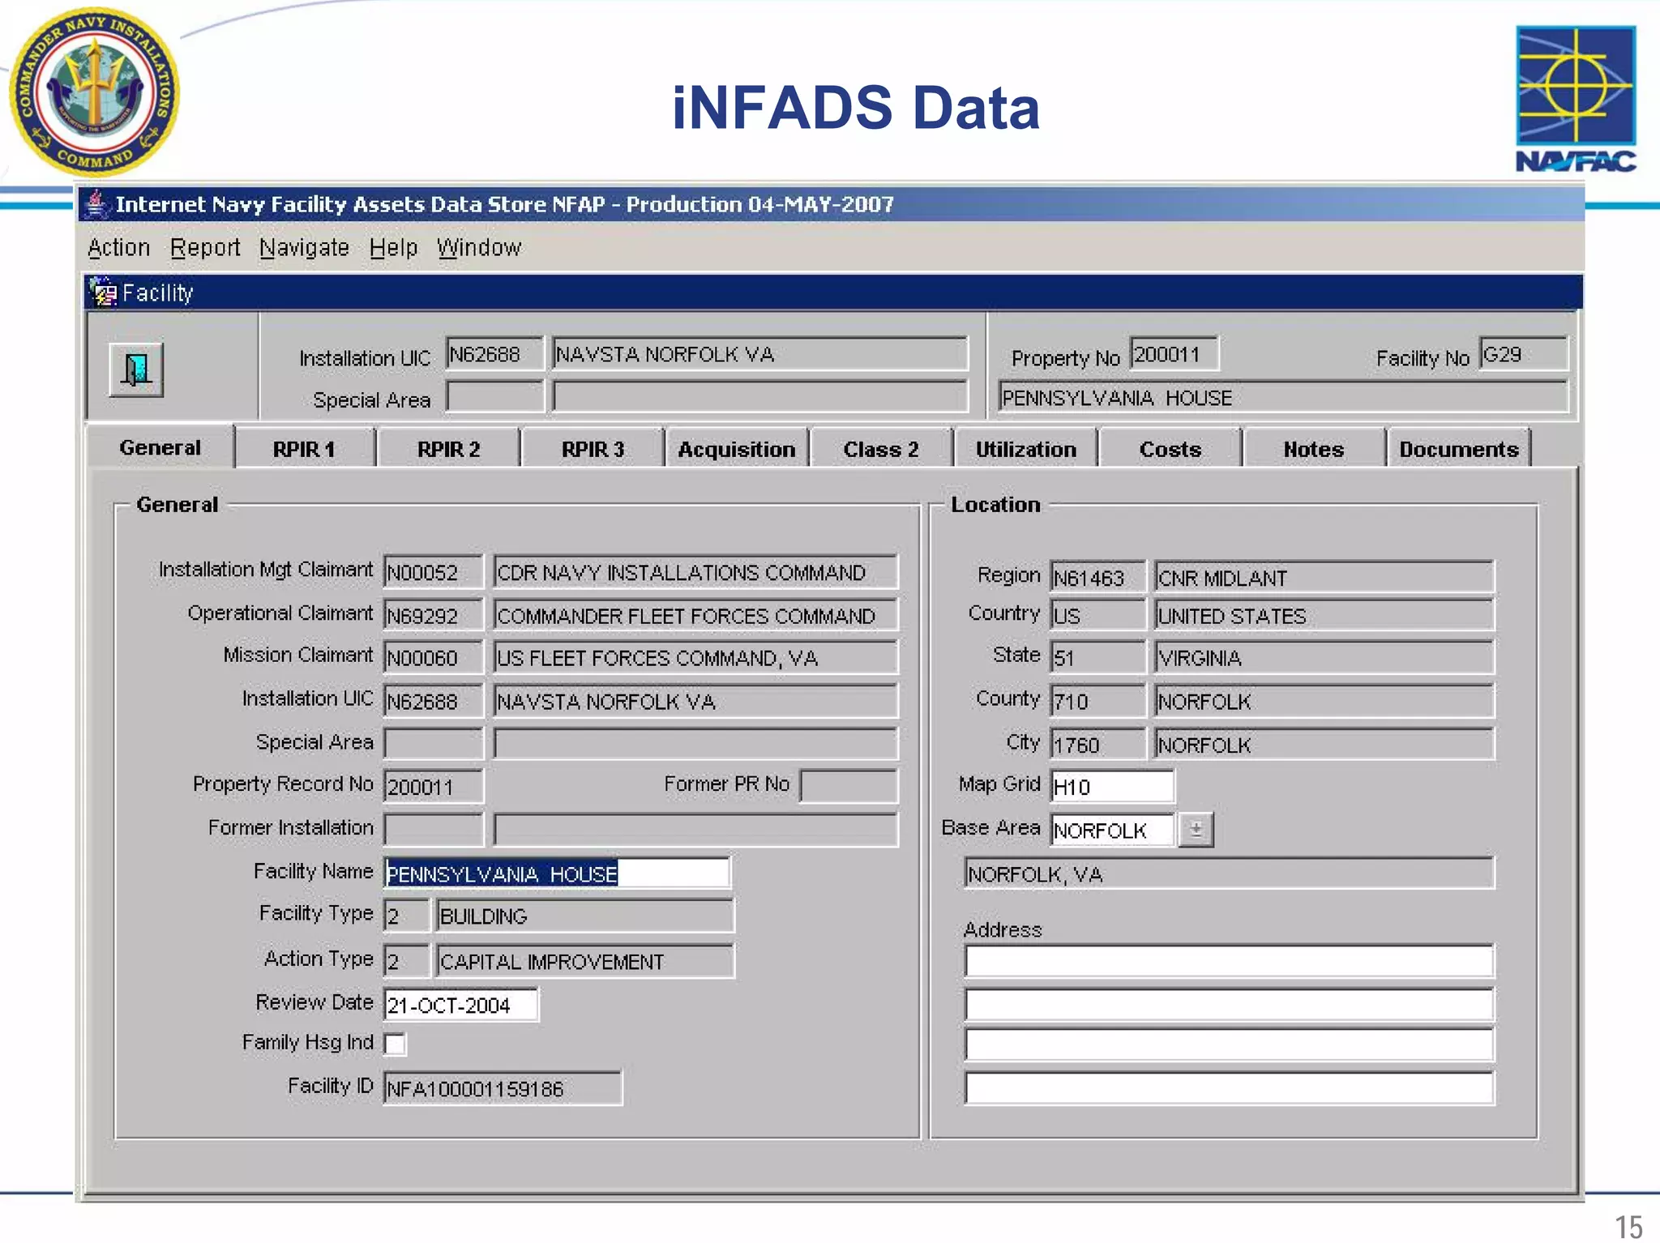Switch to the General tab

click(160, 447)
